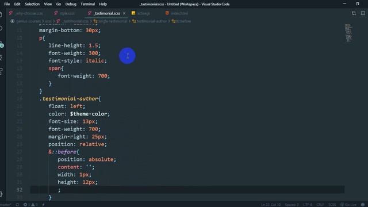This screenshot has height=207, width=368.
Task: Click the feedback smiley status icon
Action: 363,205
